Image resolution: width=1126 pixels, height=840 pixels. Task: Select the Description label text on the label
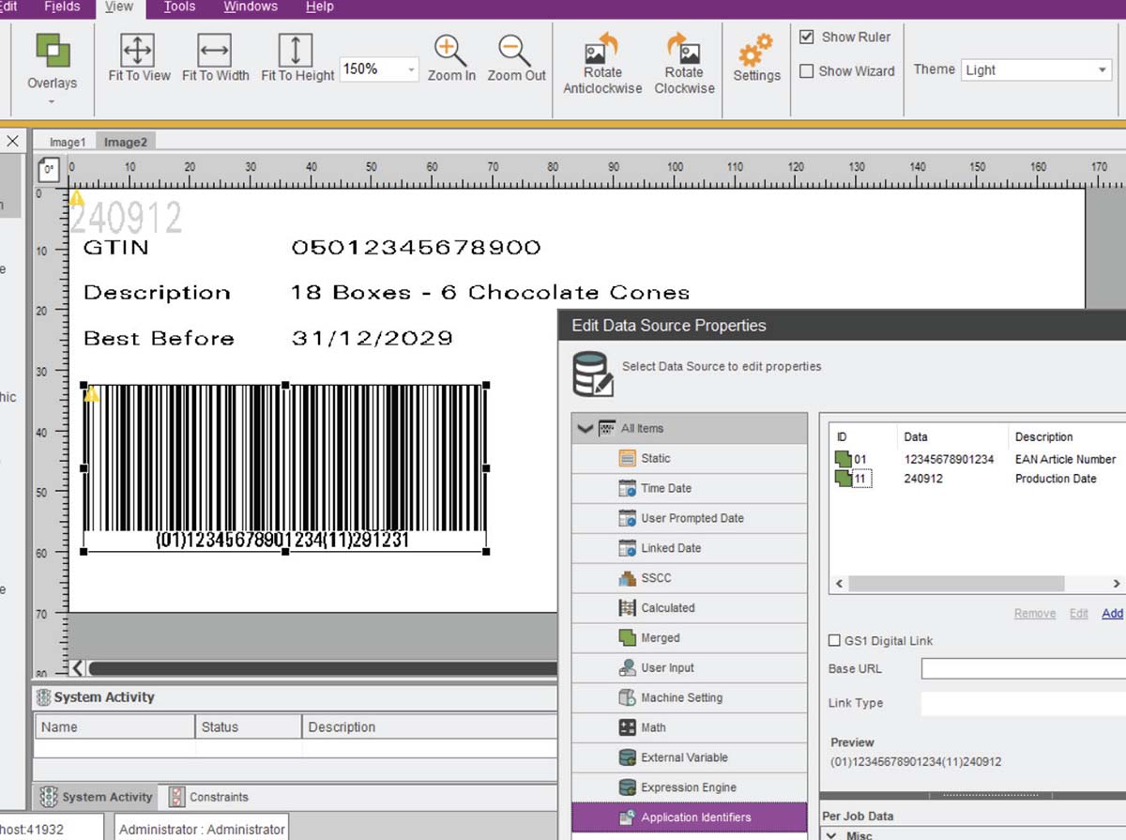click(157, 293)
